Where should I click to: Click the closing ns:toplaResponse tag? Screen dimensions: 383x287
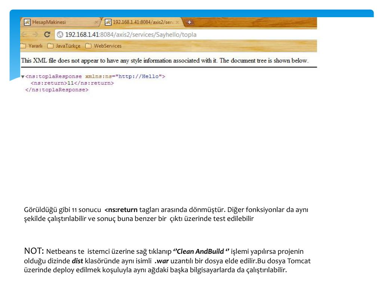coord(57,90)
